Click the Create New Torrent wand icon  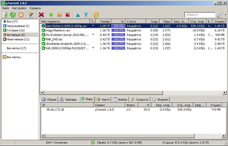31,15
